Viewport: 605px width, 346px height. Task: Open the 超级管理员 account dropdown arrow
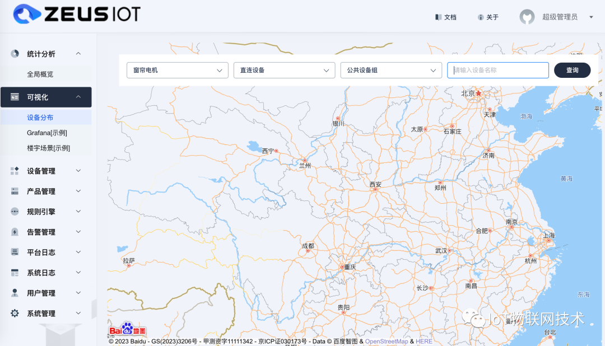(591, 17)
